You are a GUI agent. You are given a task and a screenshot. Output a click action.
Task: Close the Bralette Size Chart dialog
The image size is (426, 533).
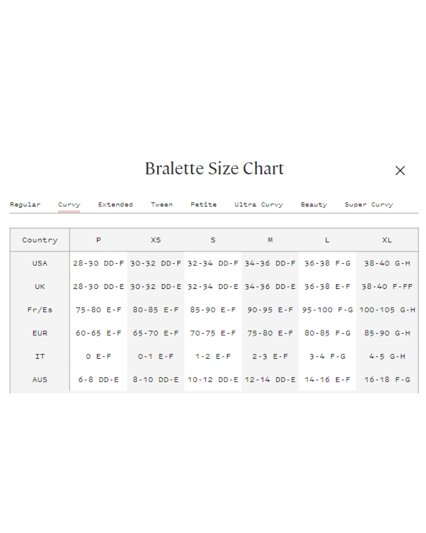400,171
